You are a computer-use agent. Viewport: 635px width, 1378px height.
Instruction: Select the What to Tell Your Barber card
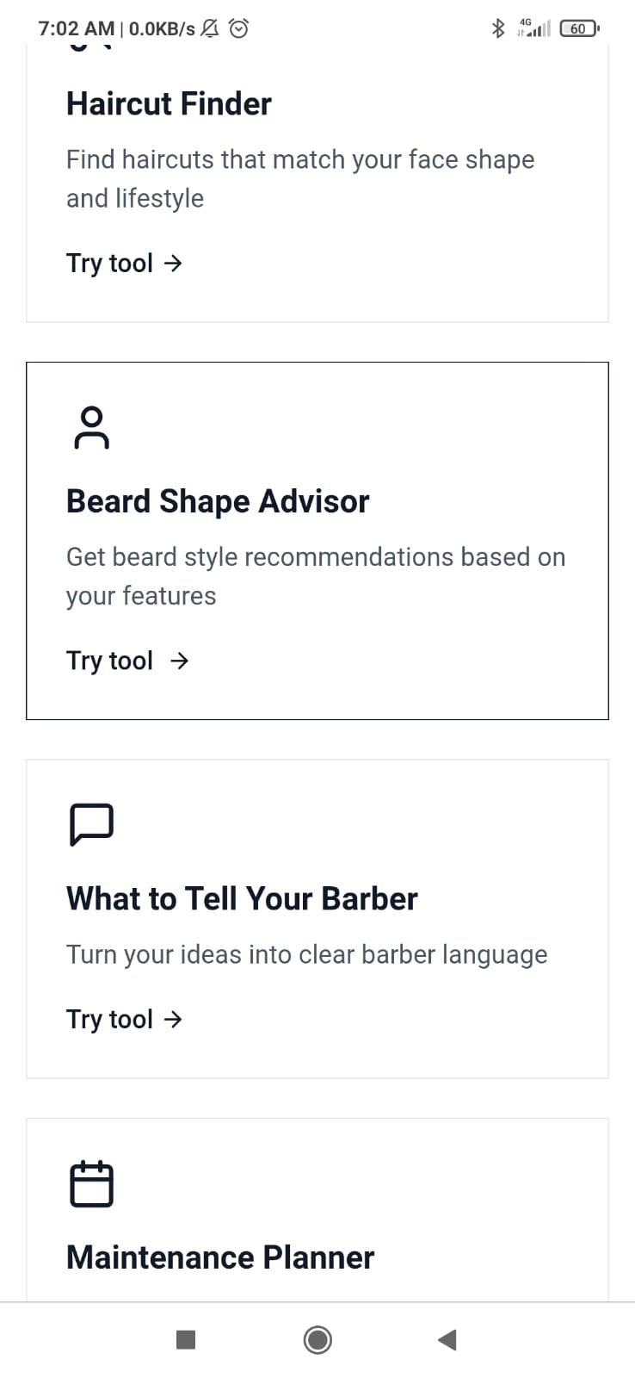[x=317, y=918]
